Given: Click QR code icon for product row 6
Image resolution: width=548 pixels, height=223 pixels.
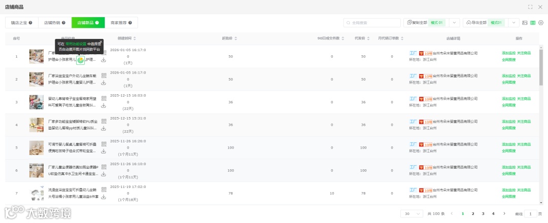Looking at the screenshot, I should [104, 167].
